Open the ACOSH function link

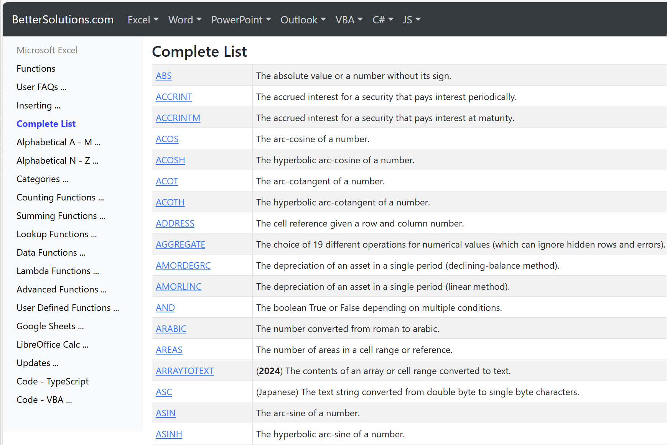pos(170,160)
